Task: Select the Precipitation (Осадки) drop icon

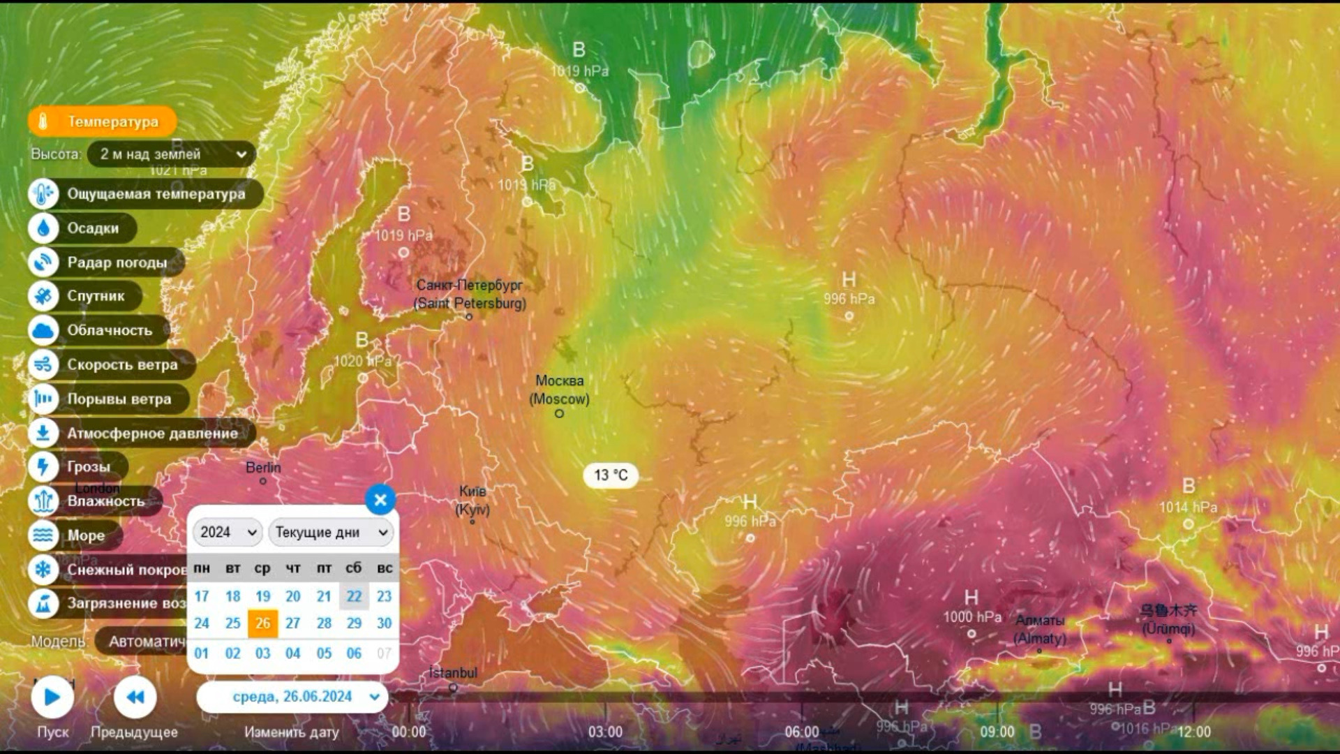Action: click(x=43, y=228)
